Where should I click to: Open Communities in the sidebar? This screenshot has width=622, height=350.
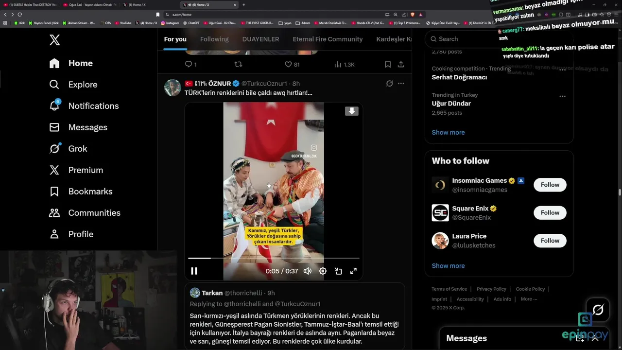pyautogui.click(x=85, y=213)
